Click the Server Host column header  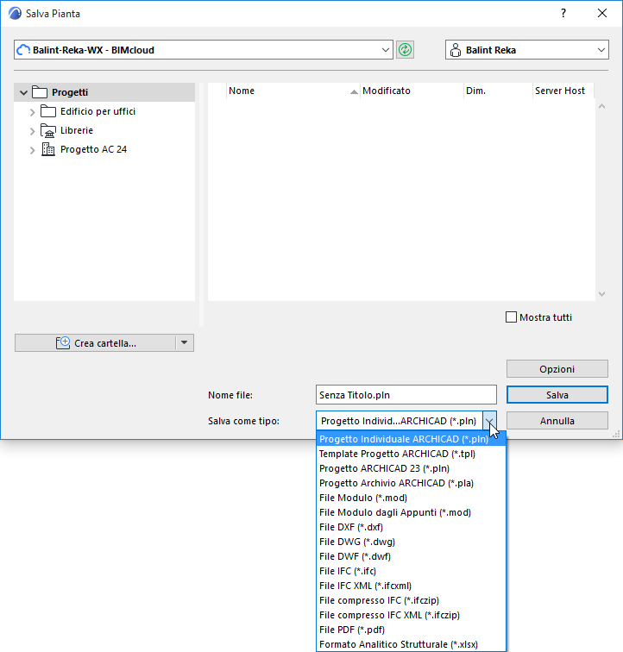click(x=563, y=91)
